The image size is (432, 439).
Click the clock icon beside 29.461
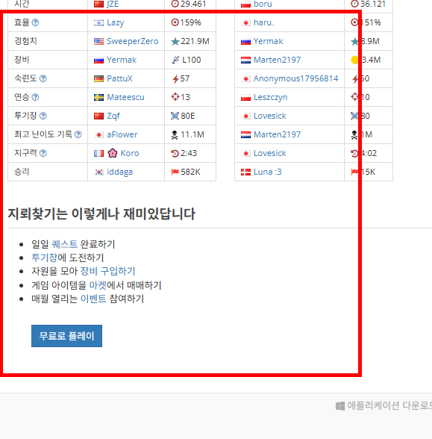pyautogui.click(x=175, y=4)
